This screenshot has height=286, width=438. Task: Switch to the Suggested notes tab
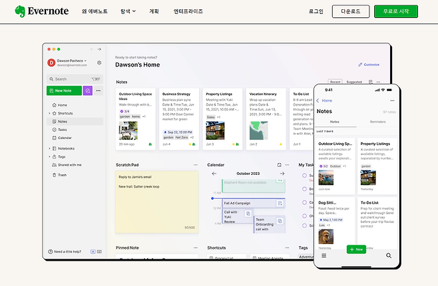click(x=354, y=82)
